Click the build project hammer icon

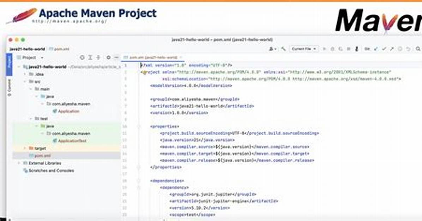point(283,49)
